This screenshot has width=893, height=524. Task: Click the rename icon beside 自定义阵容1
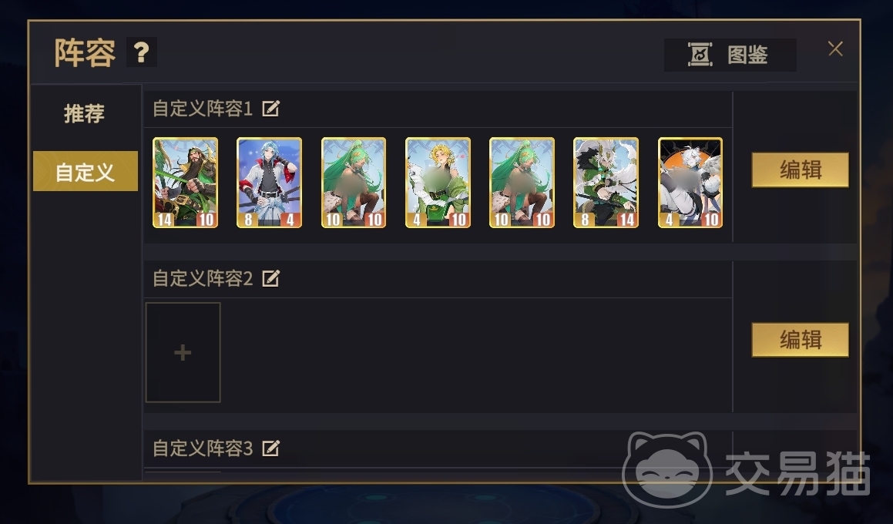[x=270, y=108]
